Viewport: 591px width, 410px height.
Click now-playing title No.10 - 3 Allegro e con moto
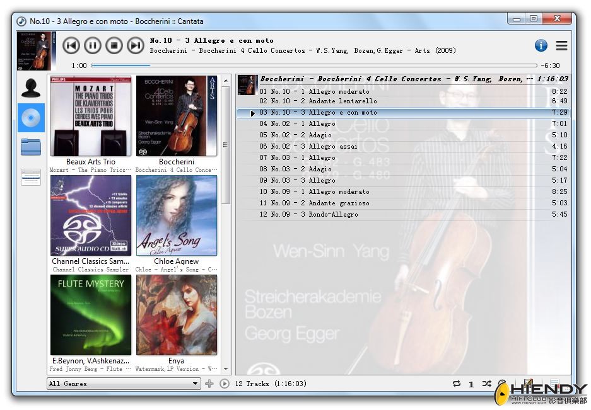click(211, 40)
